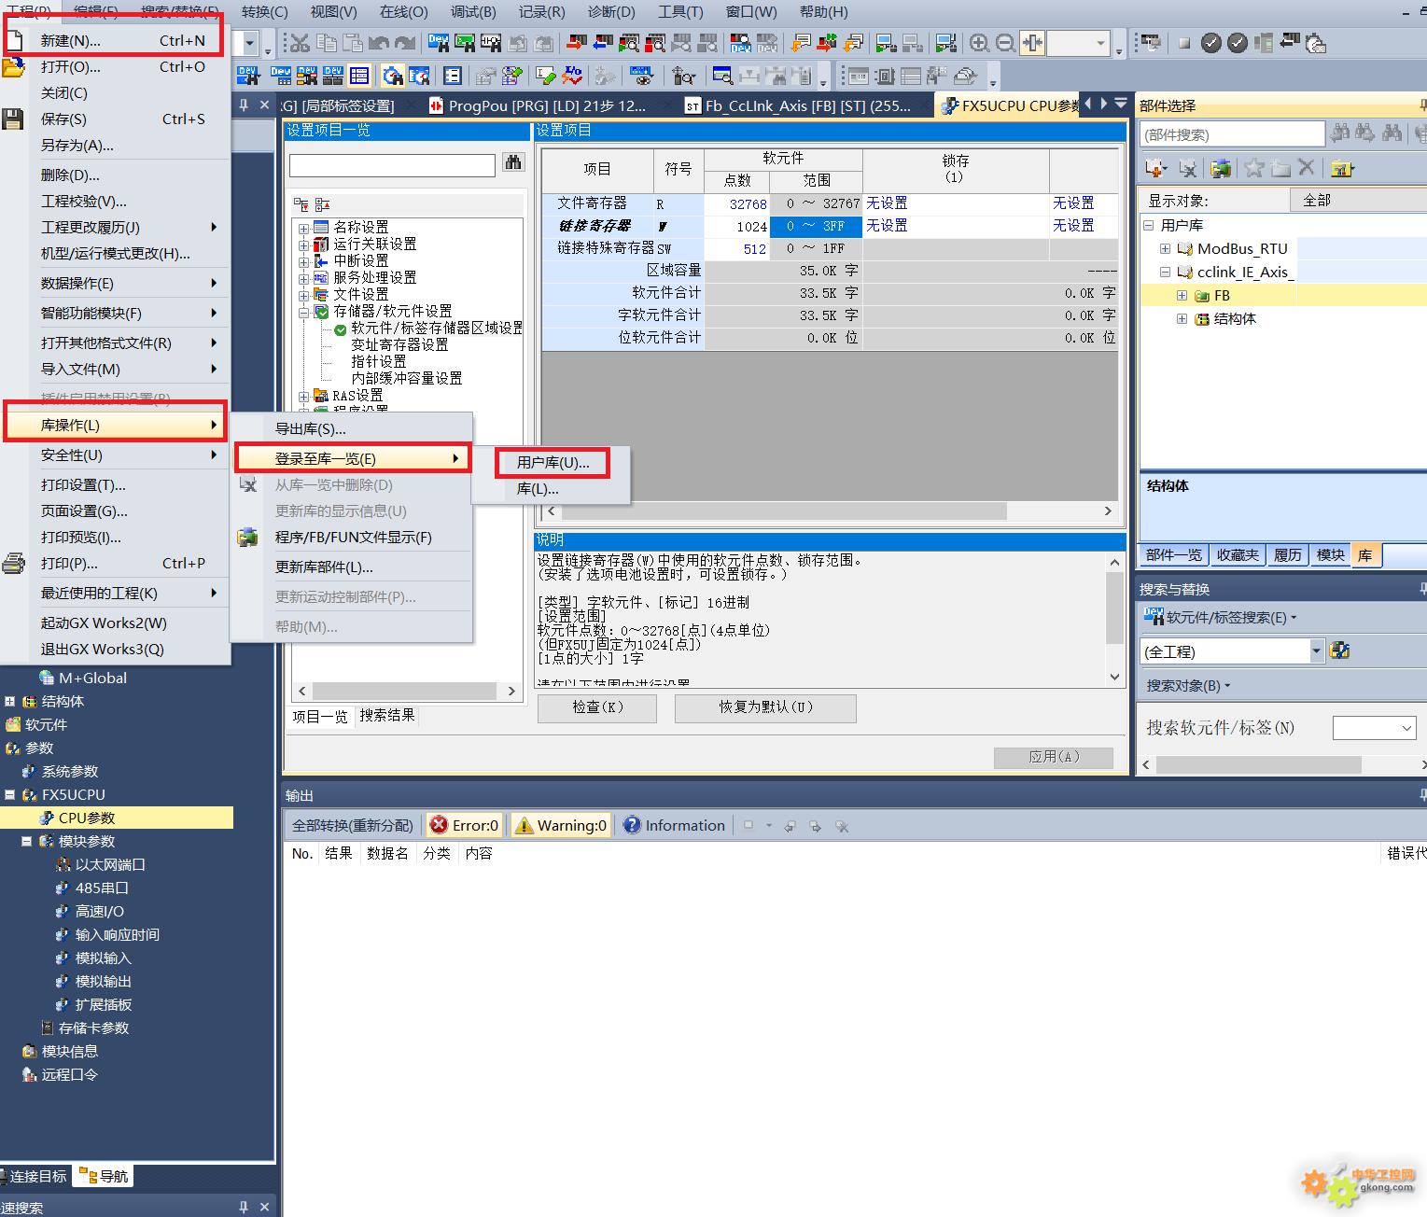Select 用户库(U)... from the submenu

coord(553,463)
